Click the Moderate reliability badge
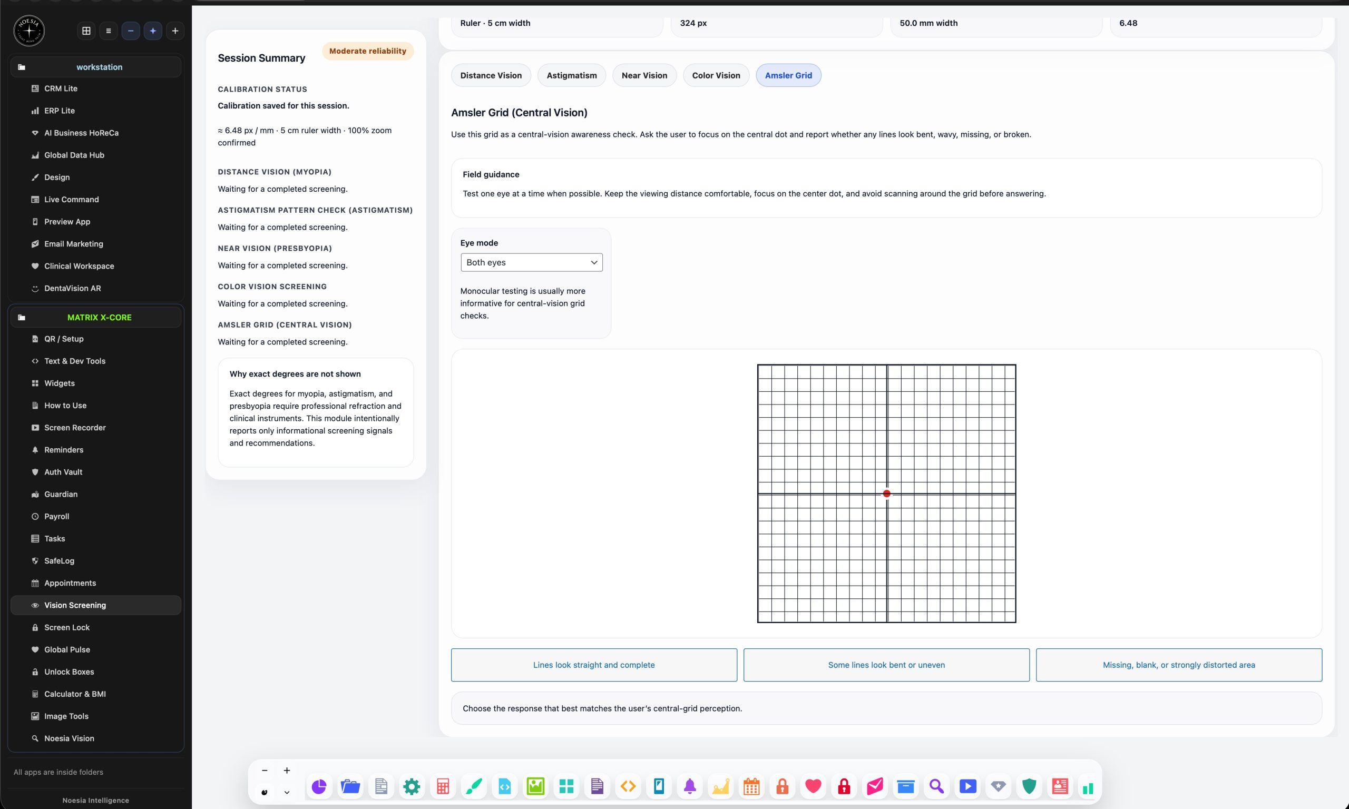Viewport: 1349px width, 809px height. click(367, 51)
